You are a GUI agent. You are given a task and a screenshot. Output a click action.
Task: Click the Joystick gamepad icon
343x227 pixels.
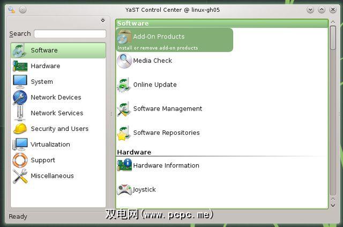124,190
